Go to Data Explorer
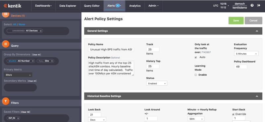This screenshot has height=122, width=265. (x=68, y=6)
